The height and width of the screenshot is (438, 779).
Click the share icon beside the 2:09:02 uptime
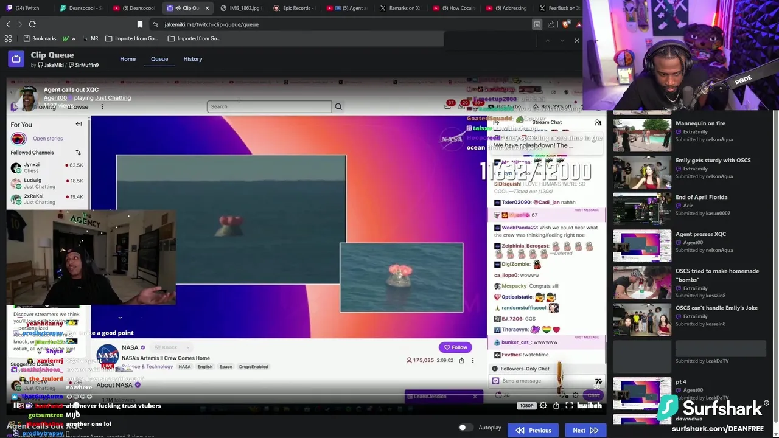(x=461, y=360)
